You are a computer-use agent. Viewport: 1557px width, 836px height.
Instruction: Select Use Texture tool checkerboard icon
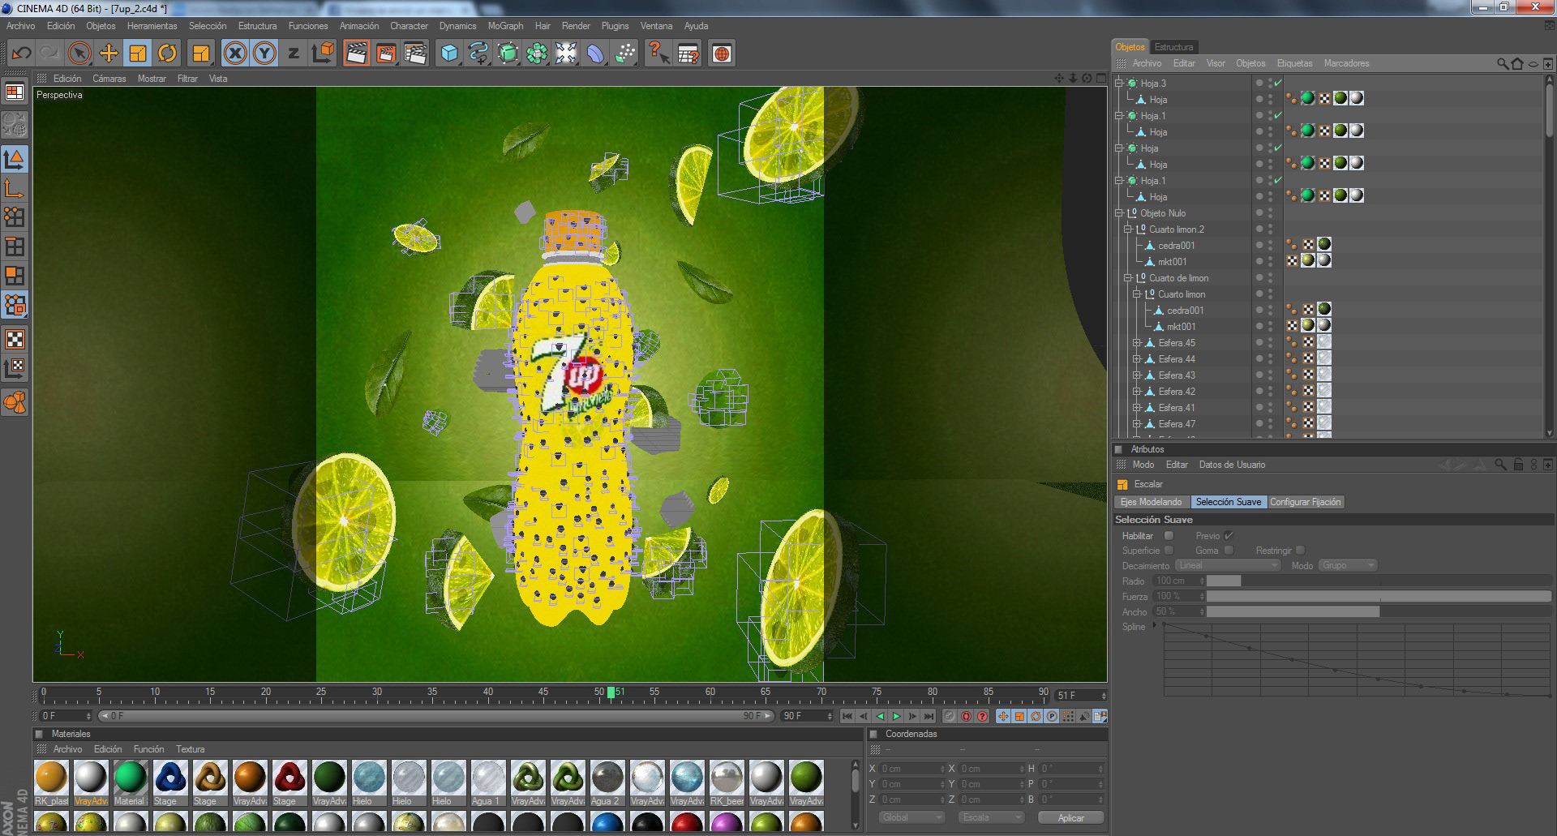click(15, 339)
